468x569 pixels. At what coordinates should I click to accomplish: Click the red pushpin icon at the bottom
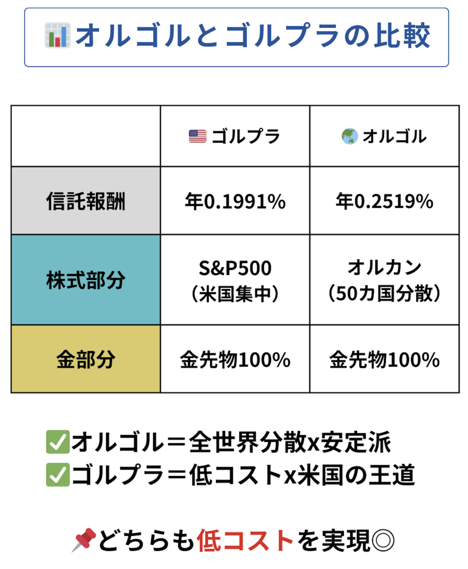click(83, 540)
